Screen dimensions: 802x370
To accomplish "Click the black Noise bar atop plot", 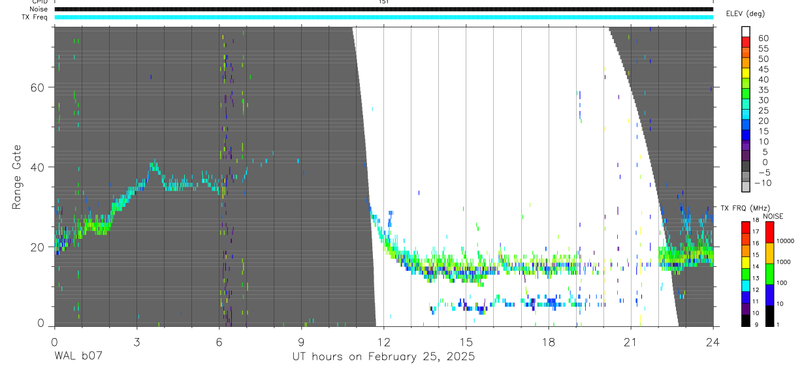I will pos(383,9).
